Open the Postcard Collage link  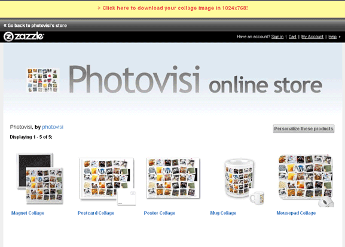coord(96,213)
